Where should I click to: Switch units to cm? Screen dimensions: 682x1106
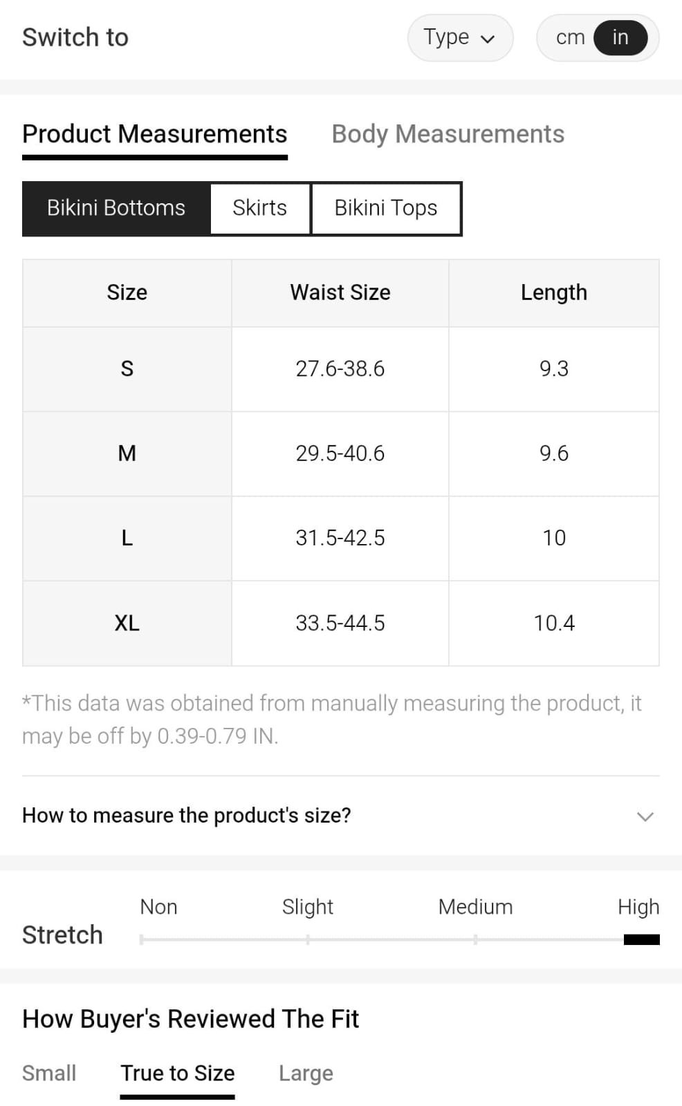tap(570, 37)
